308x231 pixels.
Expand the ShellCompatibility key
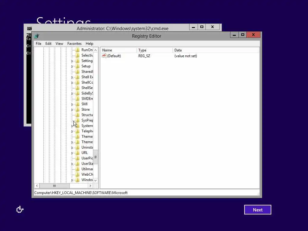tap(72, 83)
